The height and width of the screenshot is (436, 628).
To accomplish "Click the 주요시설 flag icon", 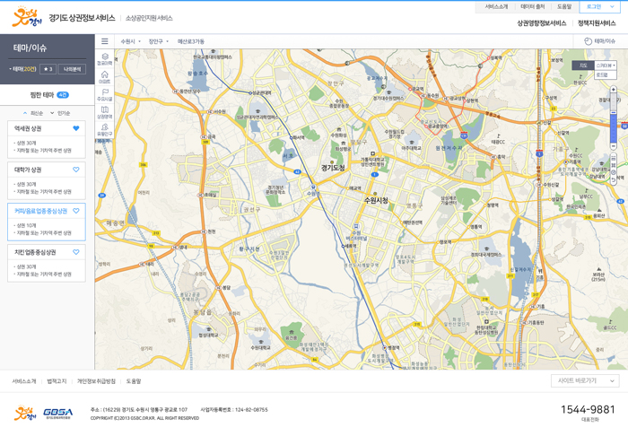I will [x=104, y=94].
